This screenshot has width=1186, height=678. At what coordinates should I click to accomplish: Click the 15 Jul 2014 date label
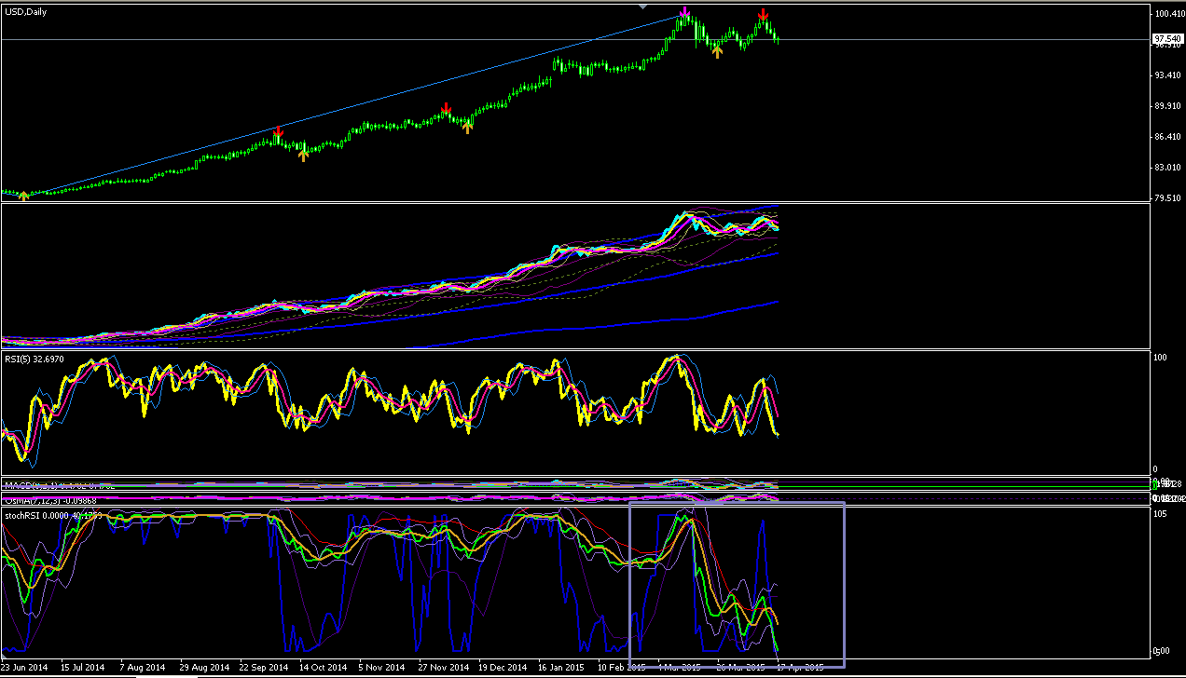coord(83,668)
